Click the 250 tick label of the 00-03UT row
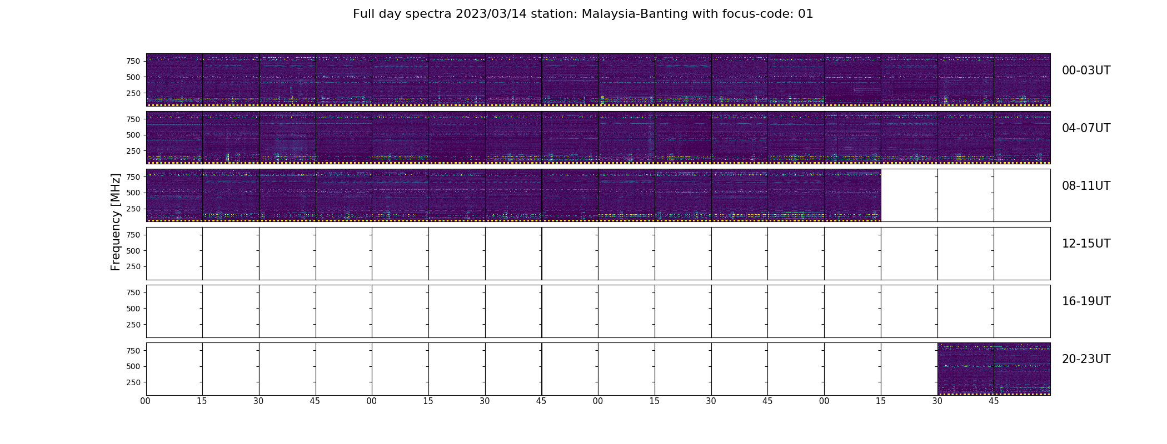This screenshot has height=444, width=1167. [133, 93]
